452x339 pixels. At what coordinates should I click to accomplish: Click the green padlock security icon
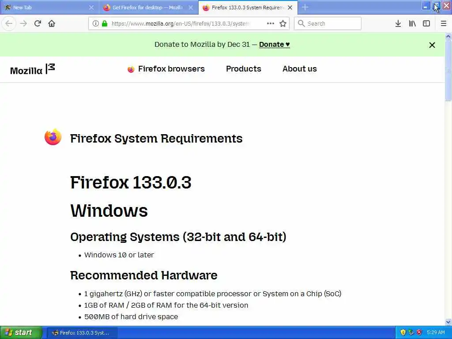pyautogui.click(x=105, y=24)
